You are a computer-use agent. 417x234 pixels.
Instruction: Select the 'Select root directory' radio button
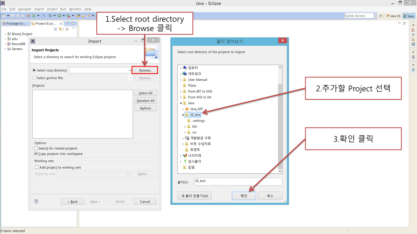[x=34, y=70]
